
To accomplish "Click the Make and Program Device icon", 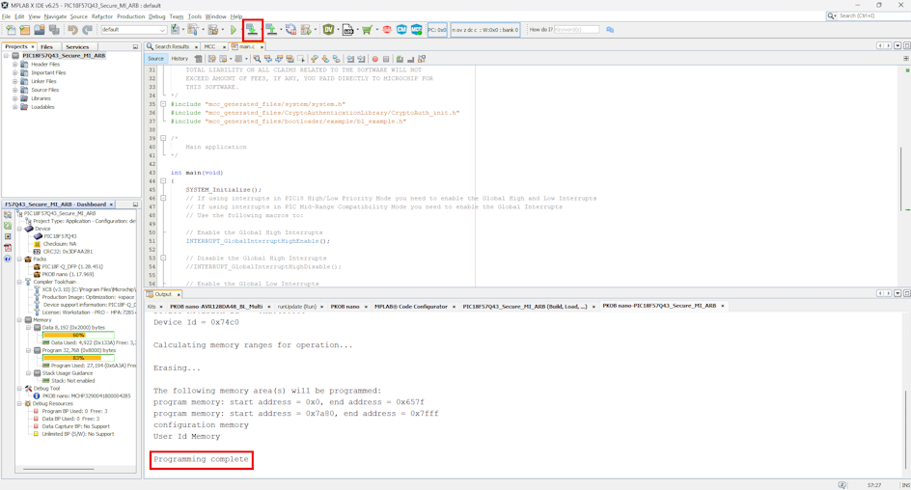I will coord(252,30).
